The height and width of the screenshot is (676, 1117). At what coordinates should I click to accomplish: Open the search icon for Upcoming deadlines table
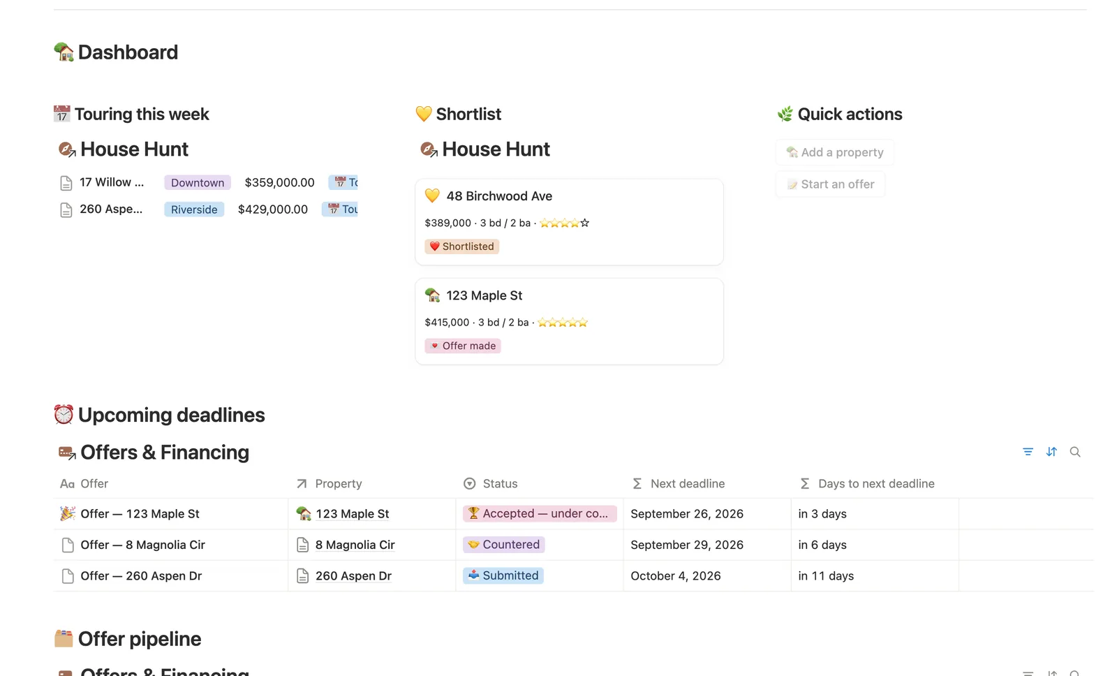[x=1075, y=452]
